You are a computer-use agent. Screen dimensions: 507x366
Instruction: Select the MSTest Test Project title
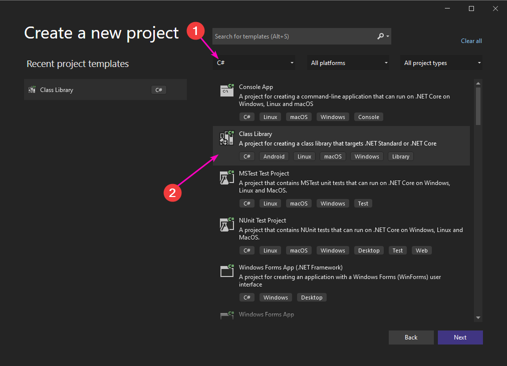click(264, 173)
